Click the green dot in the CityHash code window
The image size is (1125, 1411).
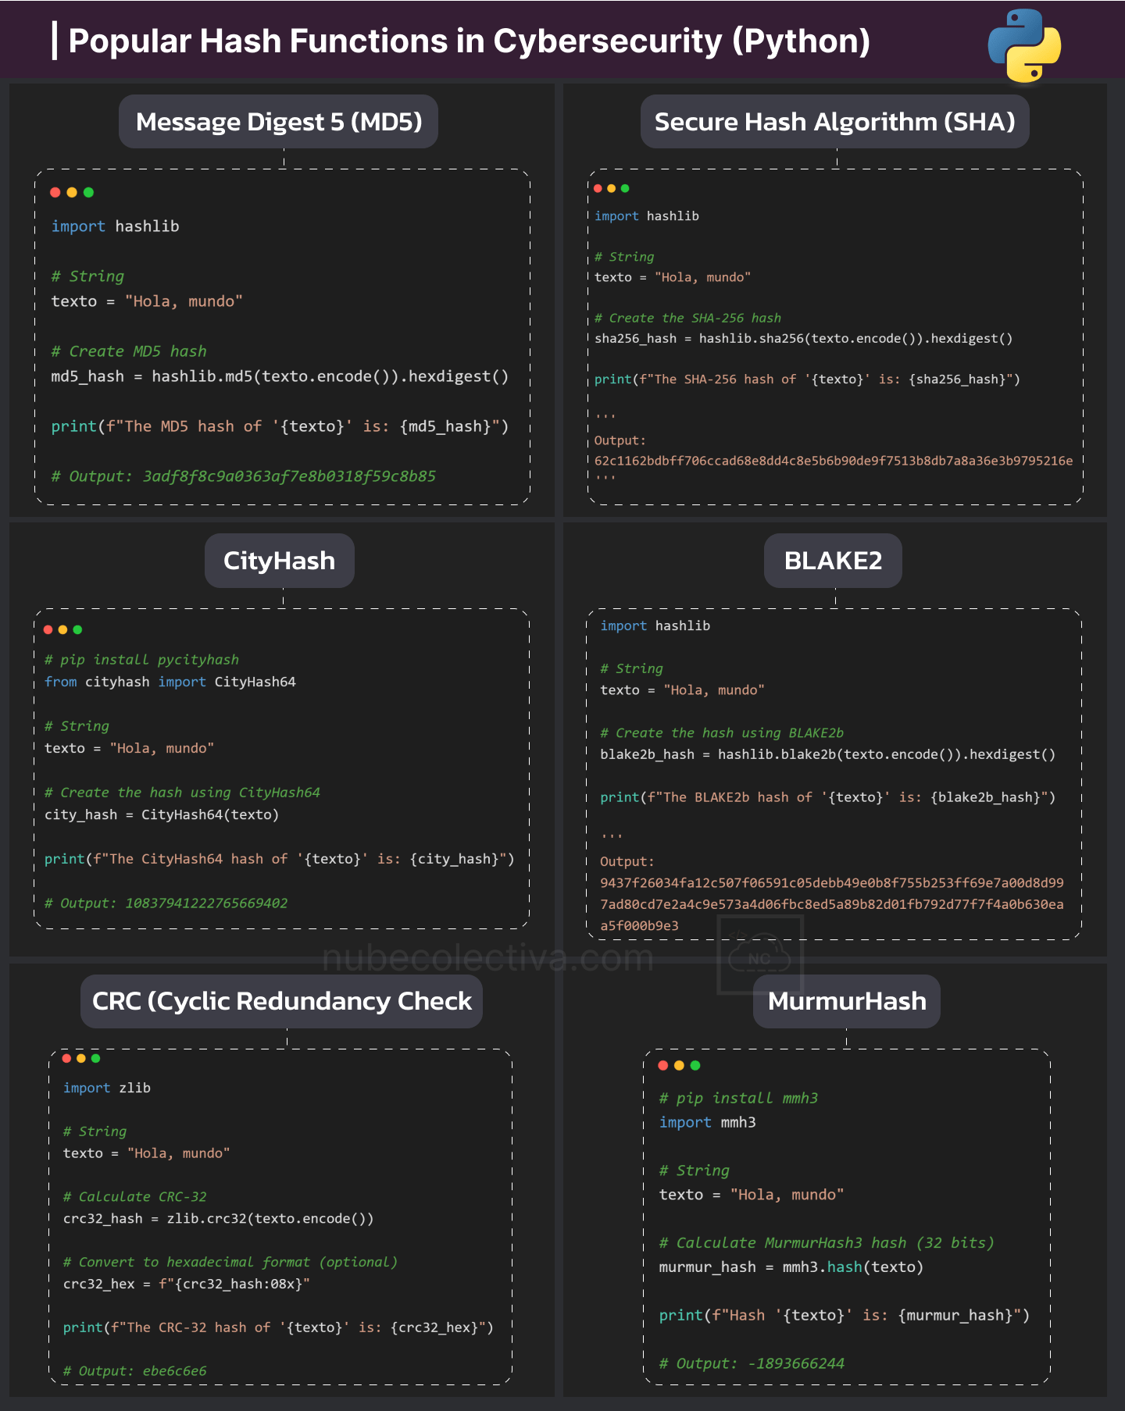[77, 629]
